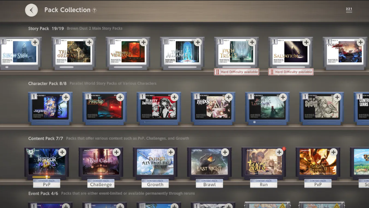Select the Triple Alliance story pack
Image resolution: width=369 pixels, height=208 pixels.
click(x=182, y=53)
